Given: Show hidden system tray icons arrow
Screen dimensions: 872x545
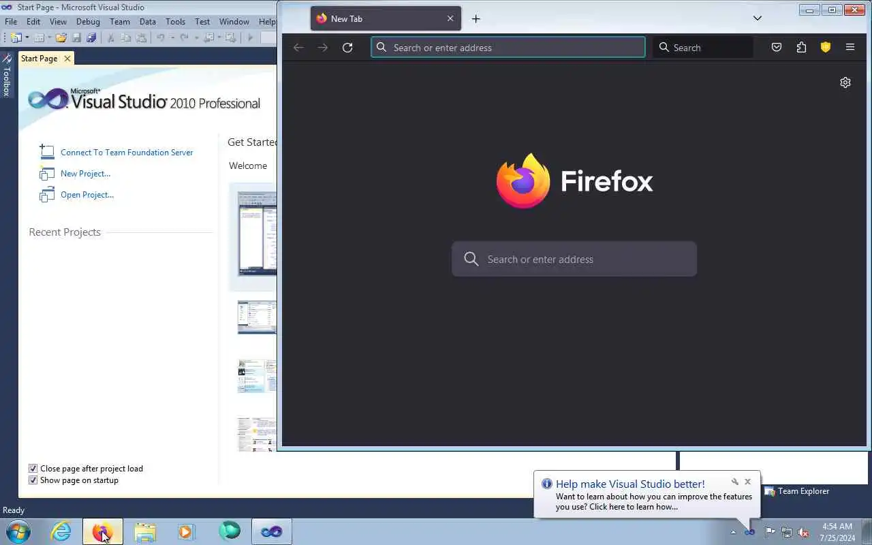Looking at the screenshot, I should click(733, 532).
